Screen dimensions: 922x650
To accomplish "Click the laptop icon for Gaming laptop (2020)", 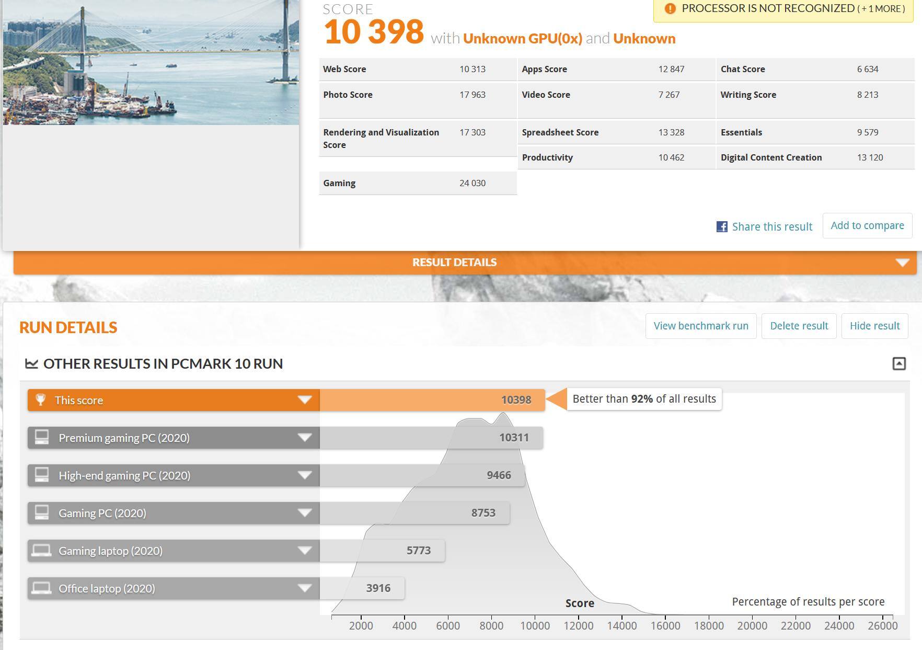I will [x=42, y=550].
